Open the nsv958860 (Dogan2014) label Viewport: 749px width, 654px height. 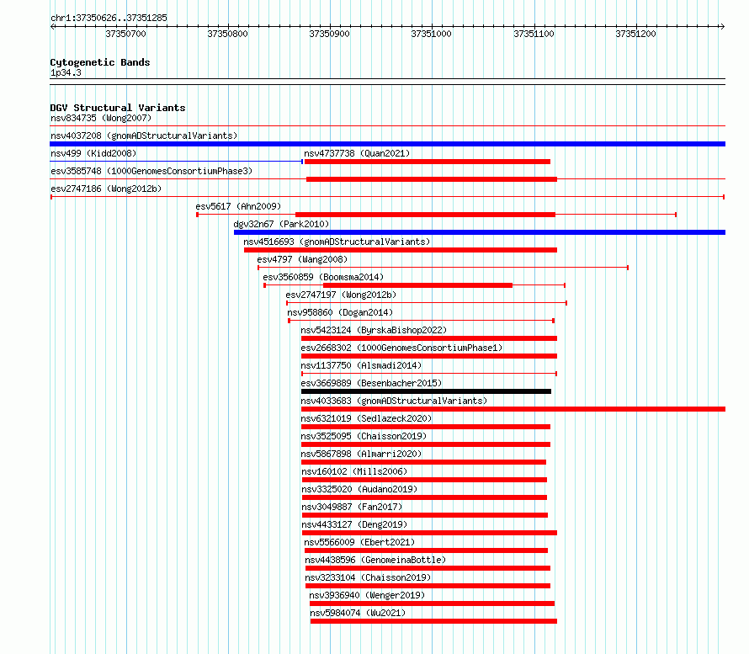[x=340, y=312]
